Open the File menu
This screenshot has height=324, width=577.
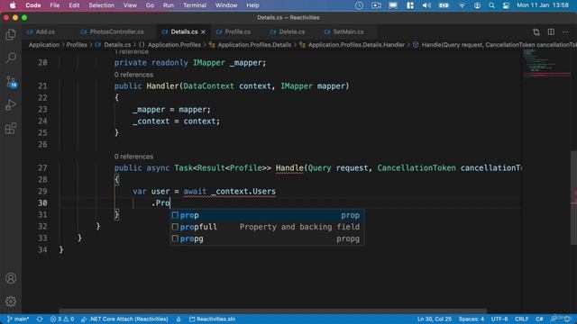coord(55,5)
